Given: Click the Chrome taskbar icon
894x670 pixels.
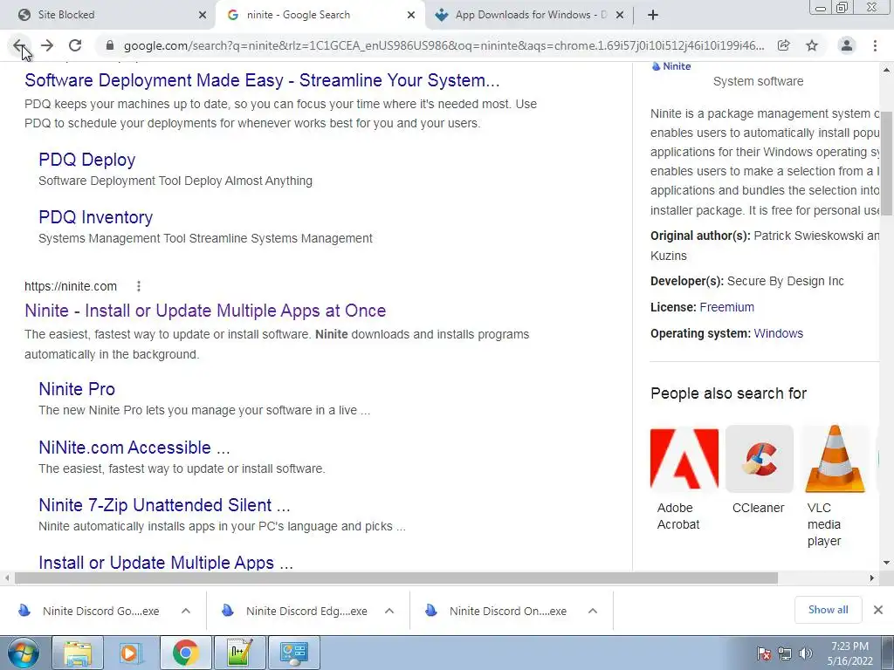Looking at the screenshot, I should coord(186,653).
